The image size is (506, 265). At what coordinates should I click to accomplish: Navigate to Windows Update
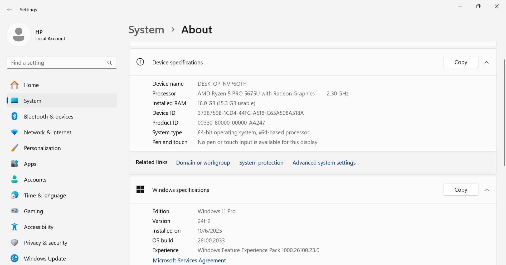[62, 258]
